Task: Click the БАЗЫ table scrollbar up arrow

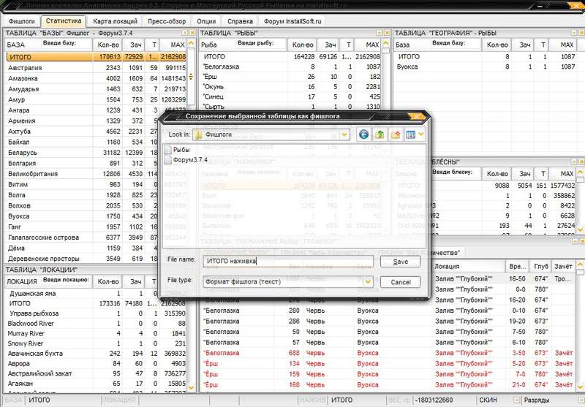Action: [191, 44]
